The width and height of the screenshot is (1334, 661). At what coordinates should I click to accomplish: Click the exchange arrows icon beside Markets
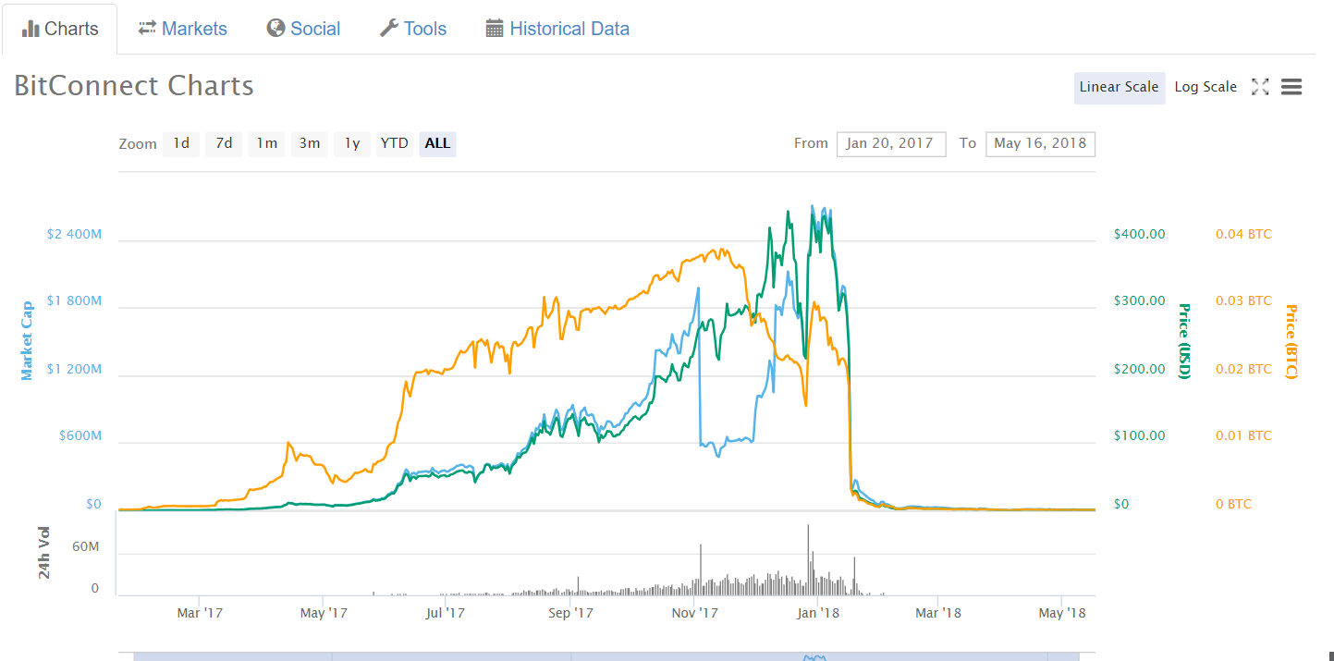tap(147, 29)
